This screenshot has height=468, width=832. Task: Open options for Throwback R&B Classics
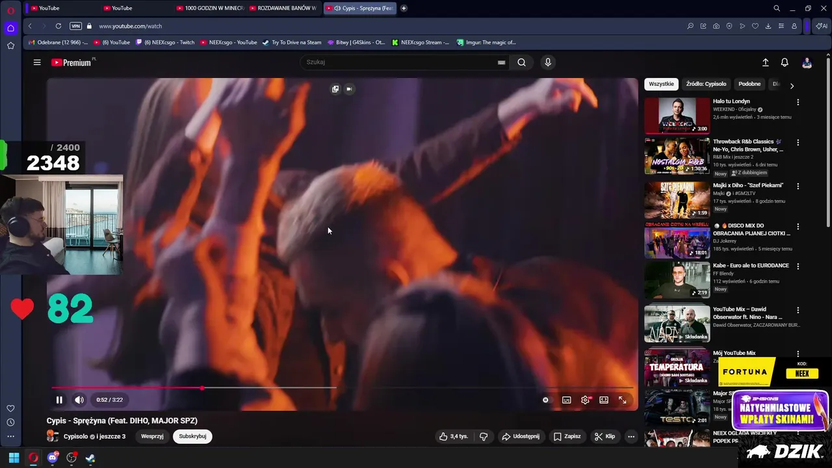tap(798, 142)
